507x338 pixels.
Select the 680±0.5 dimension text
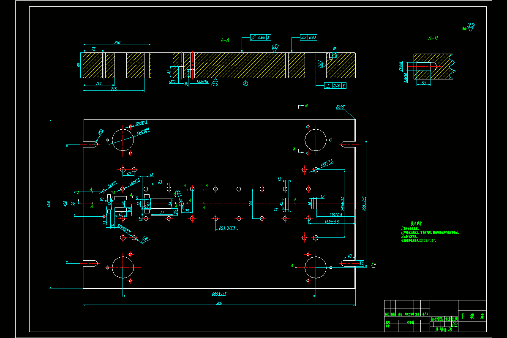219,294
